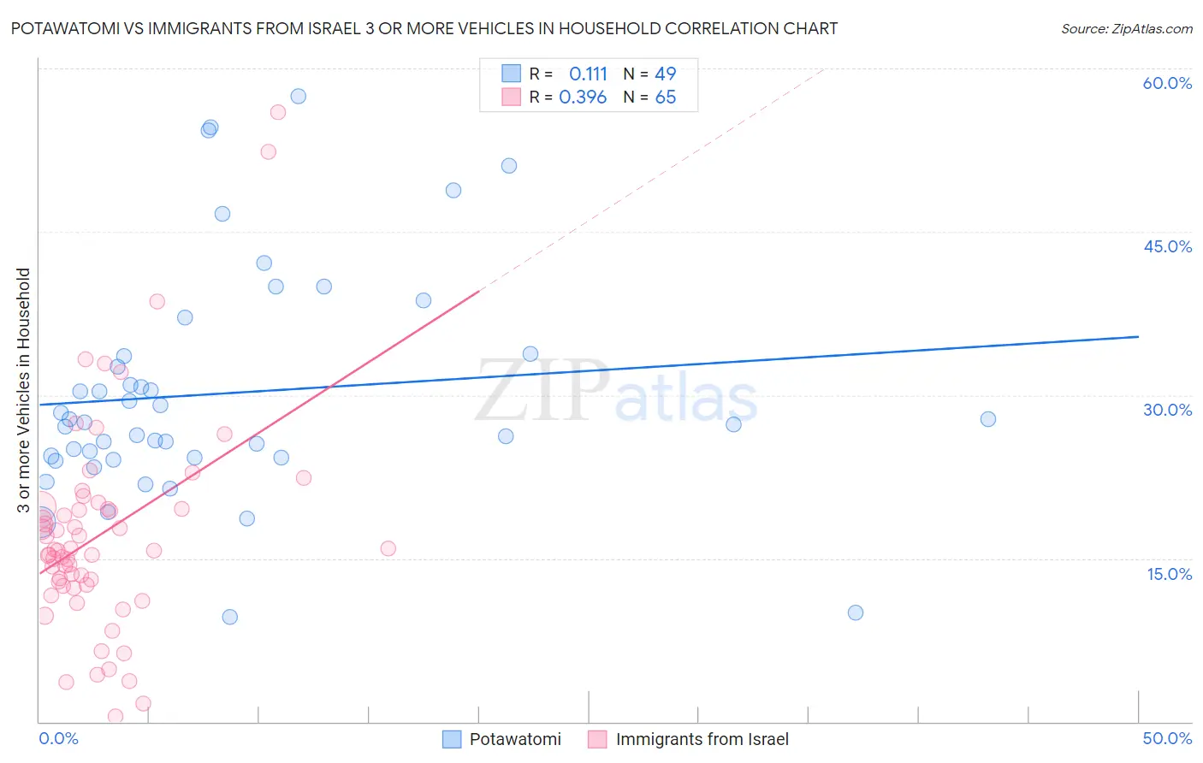Click the pink swatch beside R = 0.396
This screenshot has height=763, width=1203.
(511, 97)
